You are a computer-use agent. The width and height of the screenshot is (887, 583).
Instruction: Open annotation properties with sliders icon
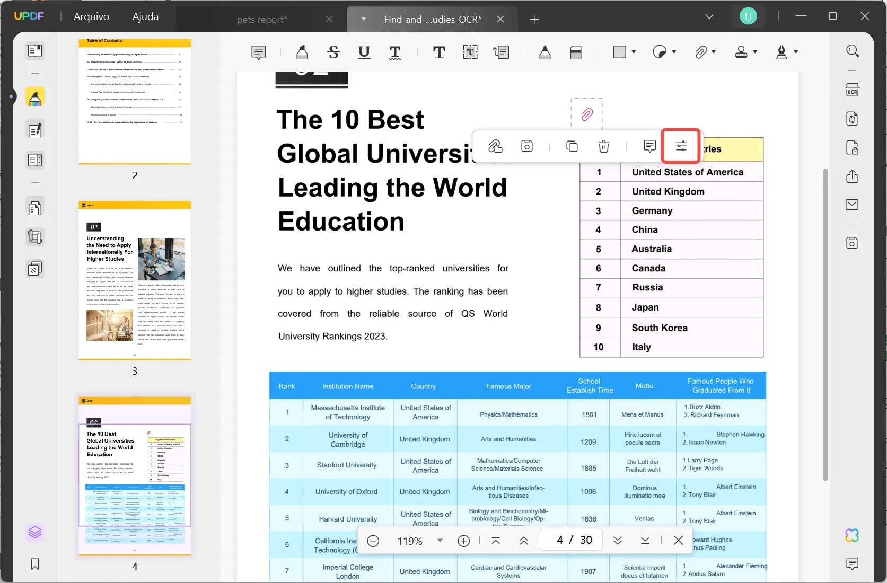(681, 146)
